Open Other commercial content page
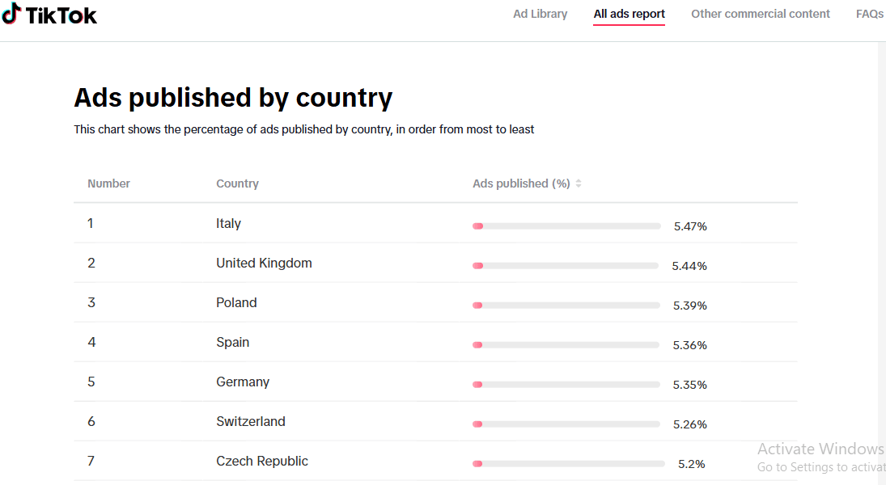The height and width of the screenshot is (485, 886). tap(760, 14)
